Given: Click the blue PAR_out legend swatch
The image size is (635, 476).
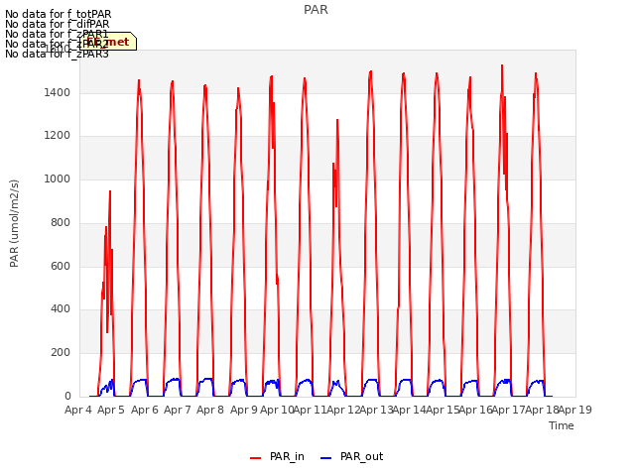Looking at the screenshot, I should click(326, 458).
